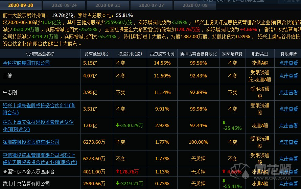Click the red 178.76万 increase value
The width and height of the screenshot is (301, 189).
pyautogui.click(x=127, y=172)
